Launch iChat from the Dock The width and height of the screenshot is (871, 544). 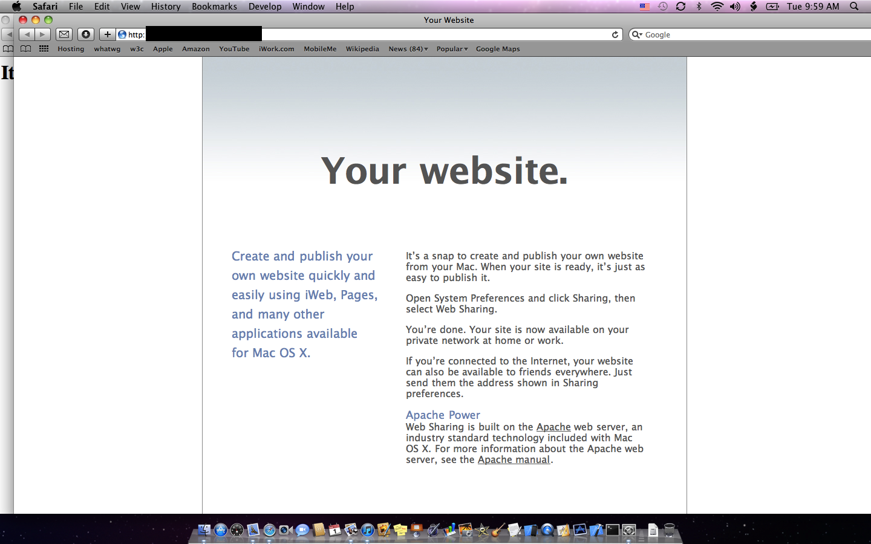(x=302, y=530)
